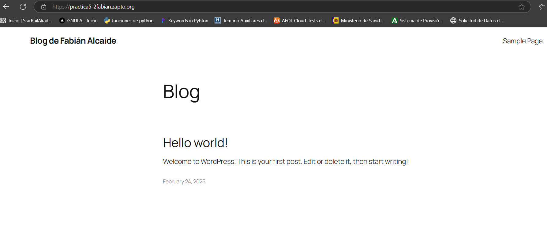Click the Ministerio de Sanidad bookmark icon
The width and height of the screenshot is (547, 234).
(336, 20)
